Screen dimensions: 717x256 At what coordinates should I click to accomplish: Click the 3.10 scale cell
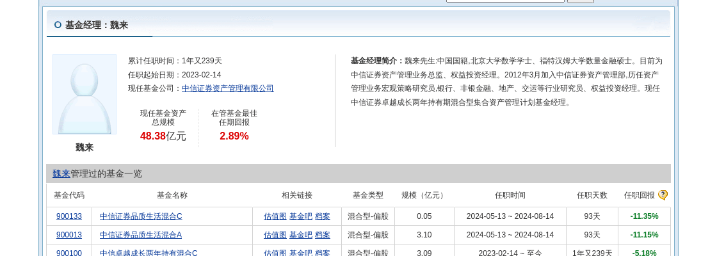[424, 235]
